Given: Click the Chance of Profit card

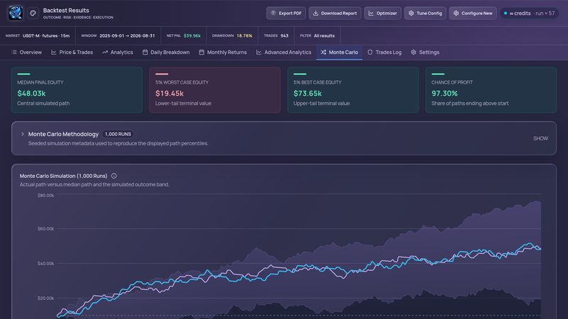Looking at the screenshot, I should pos(491,90).
